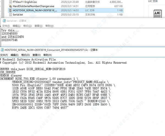
Task: Click 'Rockwell Software Activation File' comment line
Action: pyautogui.click(x=28, y=59)
